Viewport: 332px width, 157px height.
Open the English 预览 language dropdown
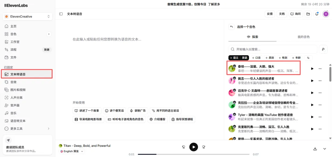coord(72,151)
